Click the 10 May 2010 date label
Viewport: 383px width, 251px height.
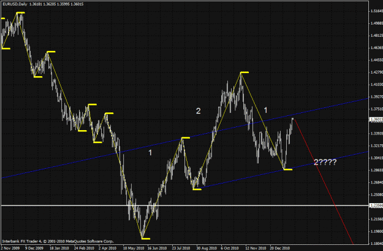133,248
